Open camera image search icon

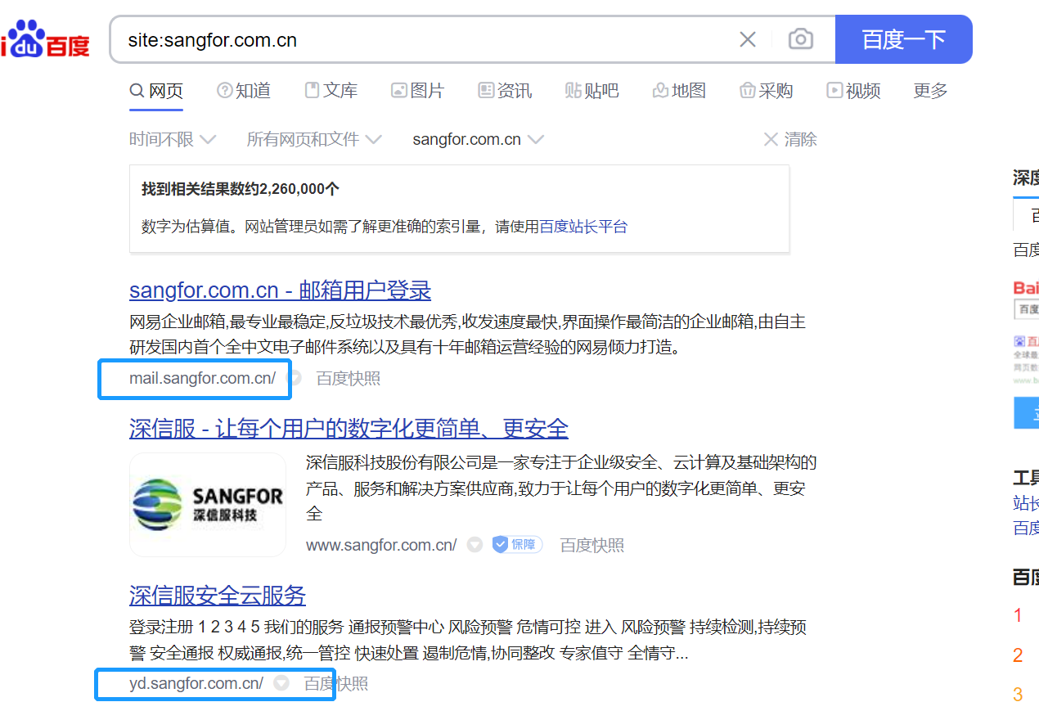click(x=800, y=39)
